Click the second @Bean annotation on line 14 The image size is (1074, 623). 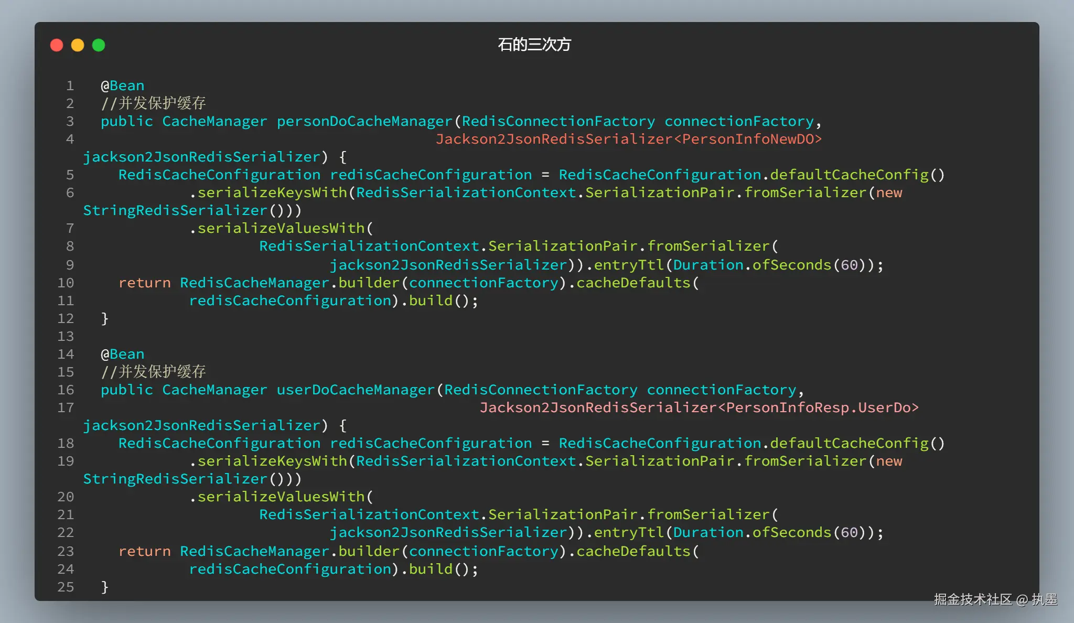pos(123,354)
